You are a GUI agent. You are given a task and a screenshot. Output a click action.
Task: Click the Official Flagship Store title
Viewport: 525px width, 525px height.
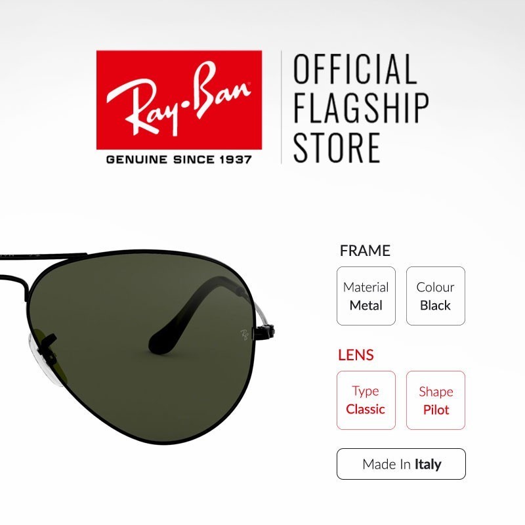(360, 108)
